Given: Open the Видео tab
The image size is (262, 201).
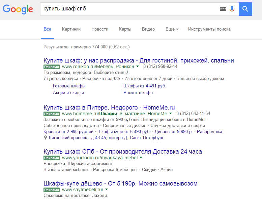Looking at the screenshot, I should click(148, 29).
